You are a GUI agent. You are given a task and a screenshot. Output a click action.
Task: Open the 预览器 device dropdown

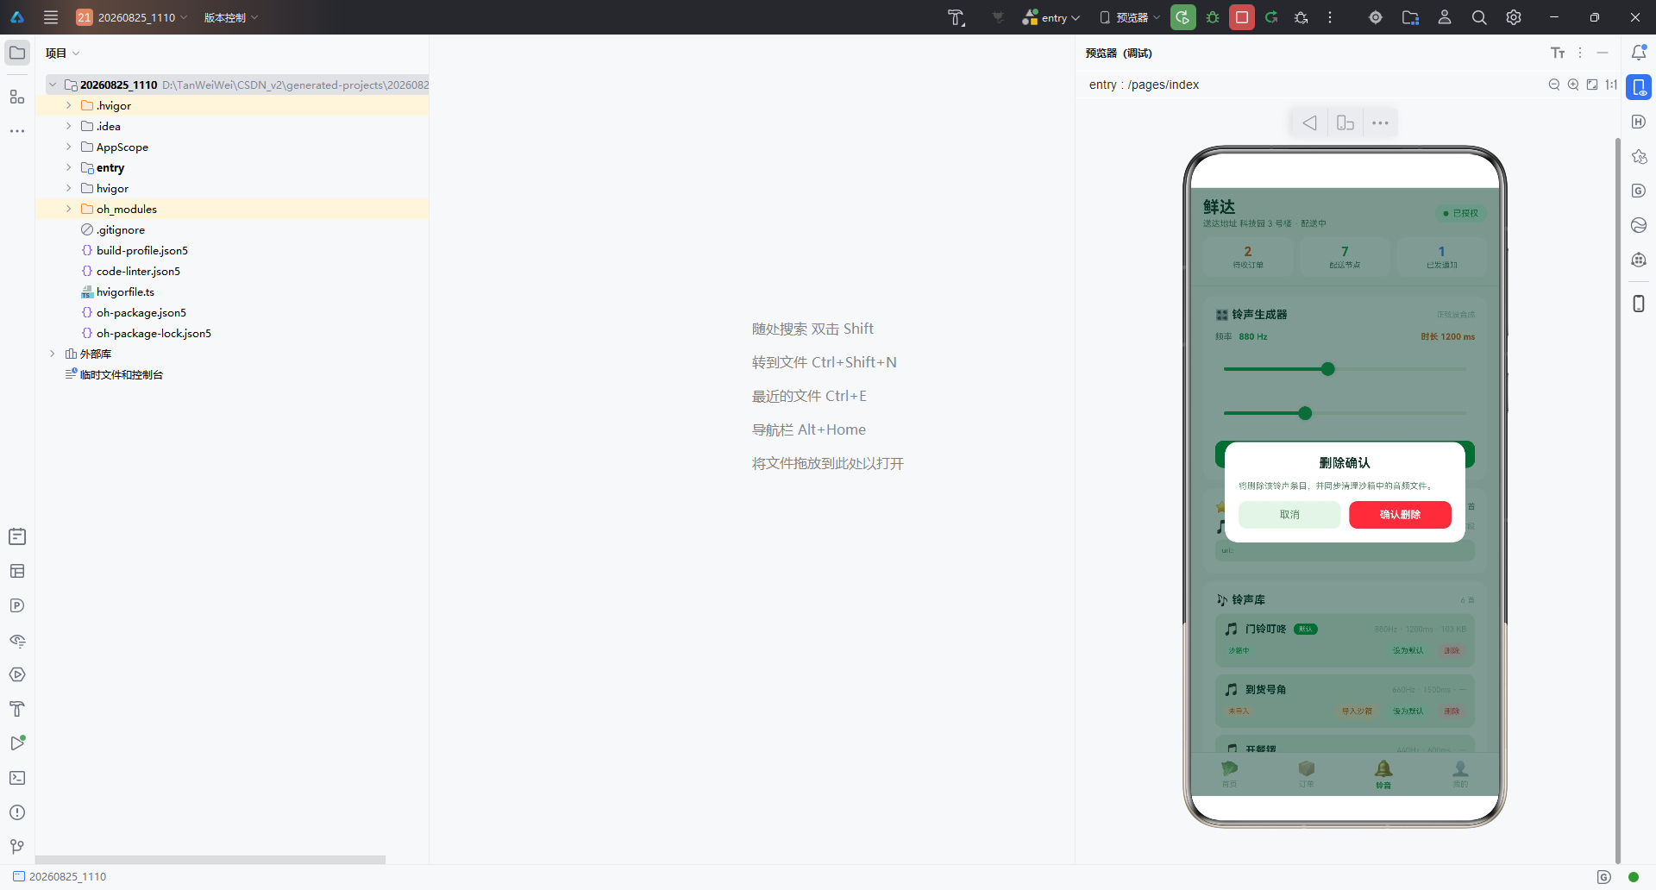(1130, 17)
